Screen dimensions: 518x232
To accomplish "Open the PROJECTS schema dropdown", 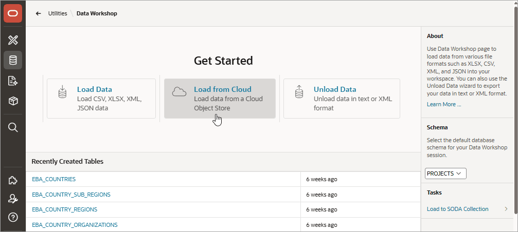I will [x=445, y=173].
